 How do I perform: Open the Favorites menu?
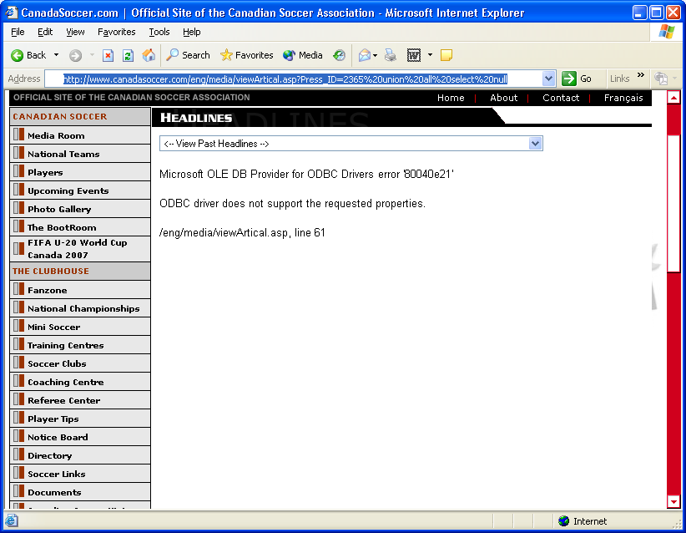(x=116, y=32)
